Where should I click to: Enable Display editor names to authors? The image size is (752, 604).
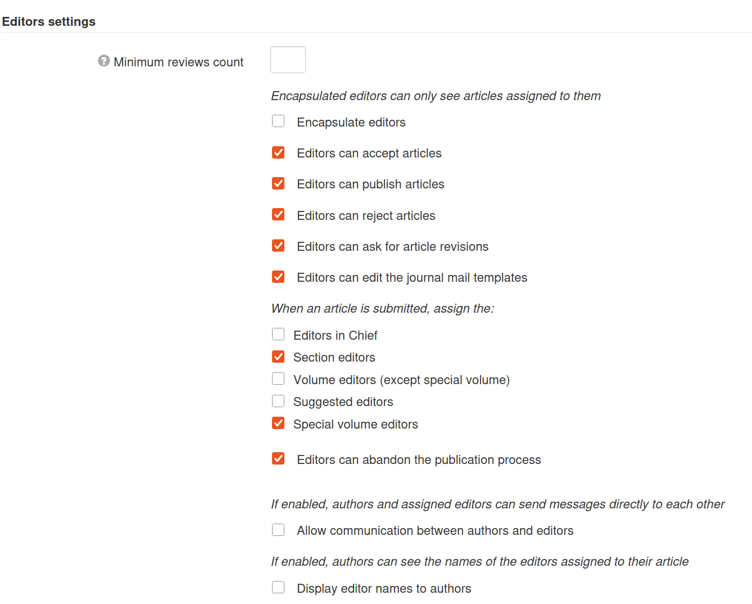pos(278,588)
